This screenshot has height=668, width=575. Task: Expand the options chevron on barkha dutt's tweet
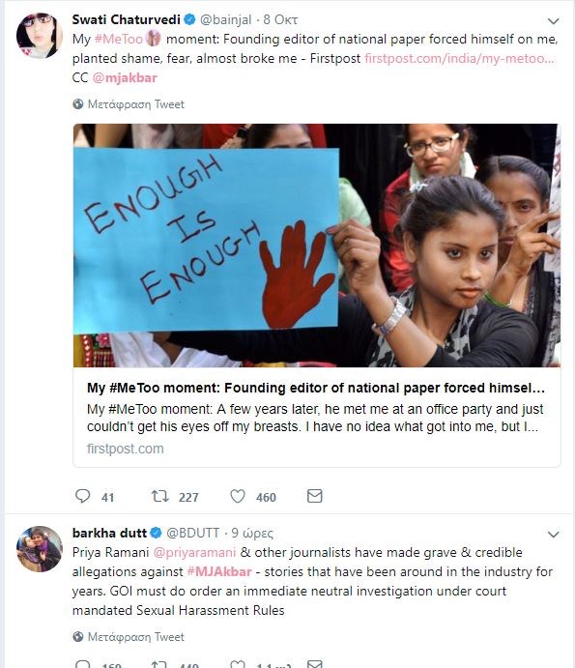click(x=553, y=535)
